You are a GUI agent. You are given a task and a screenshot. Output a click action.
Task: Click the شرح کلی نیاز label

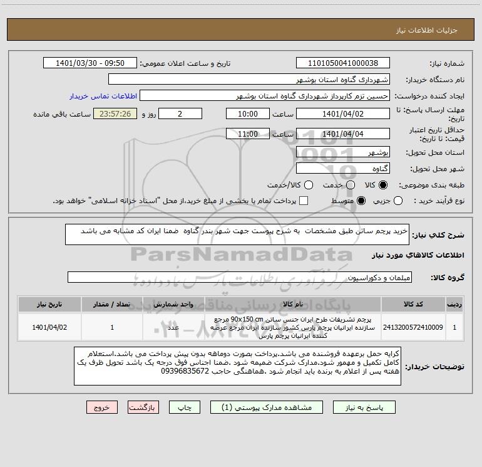[x=438, y=235]
